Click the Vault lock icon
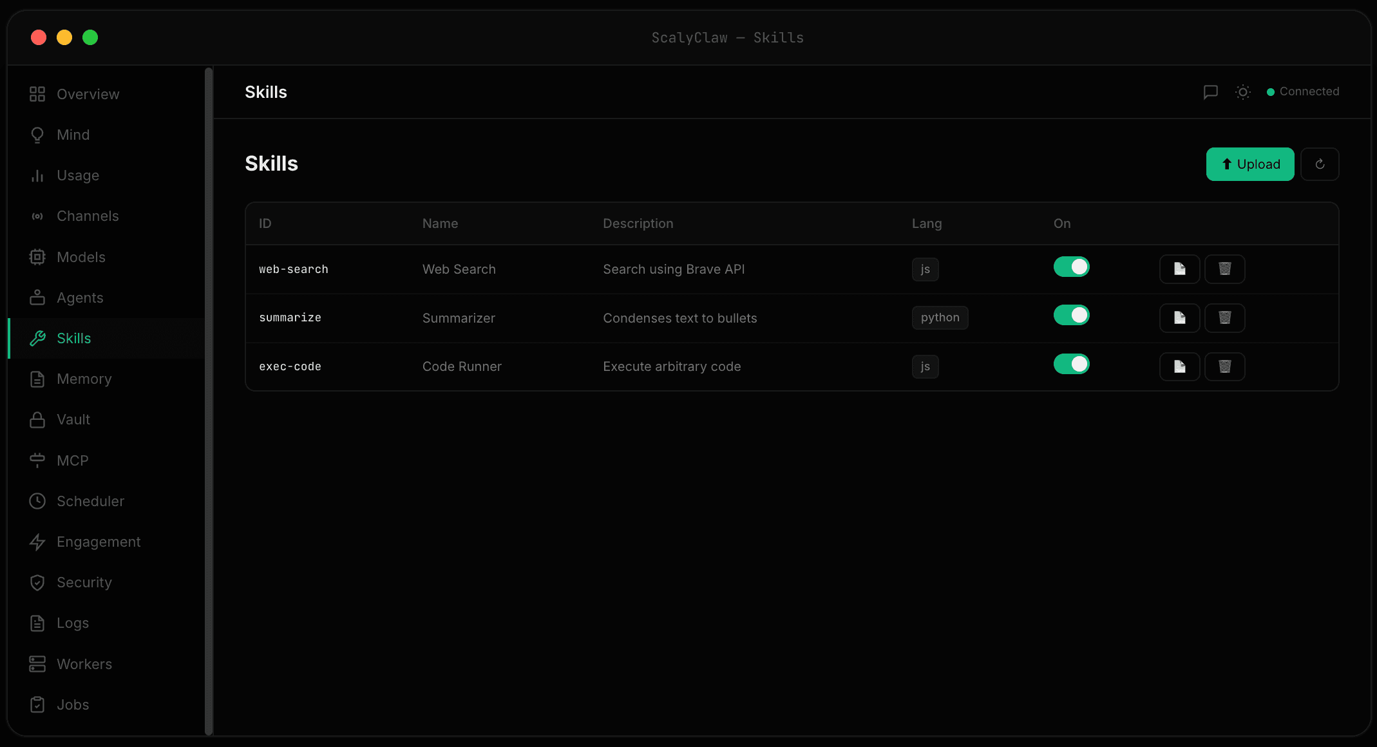This screenshot has height=747, width=1377. point(37,419)
